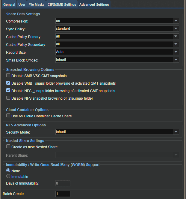Check Disable NFS snapshot browsing of .zfs/.snap
The image size is (186, 199).
click(8, 98)
